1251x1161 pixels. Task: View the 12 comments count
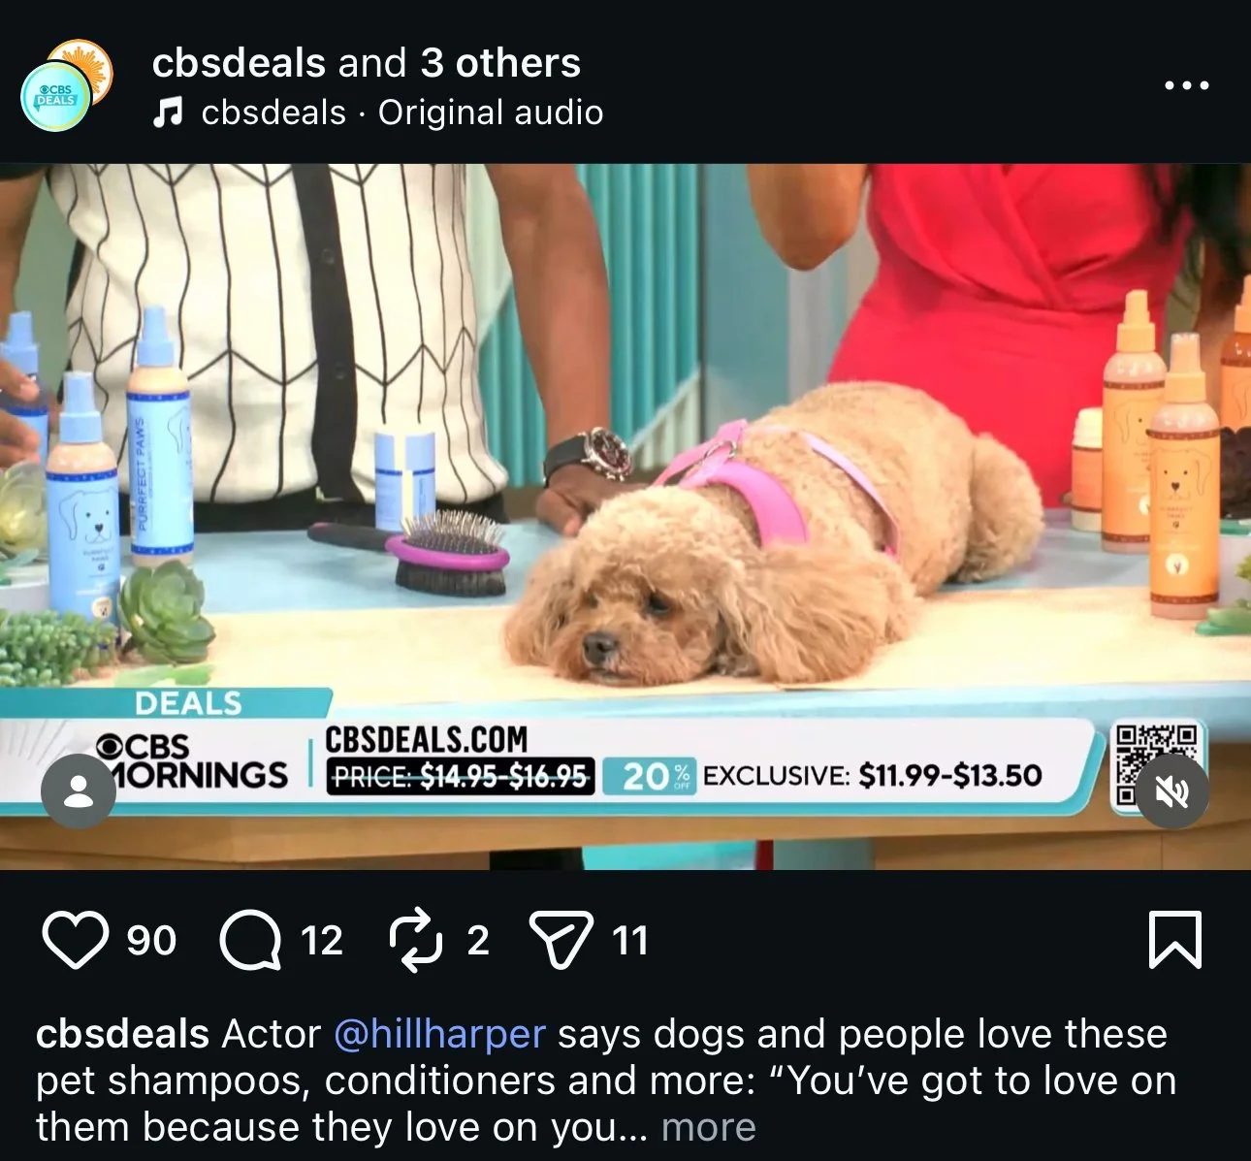tap(321, 941)
